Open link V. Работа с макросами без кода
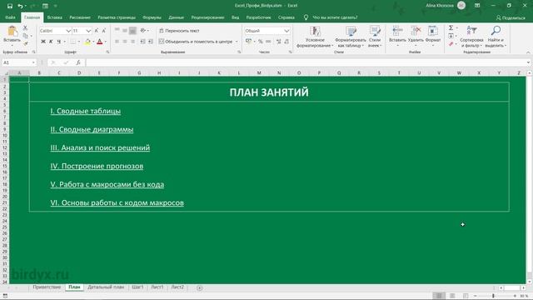The height and width of the screenshot is (300, 533). click(x=107, y=185)
